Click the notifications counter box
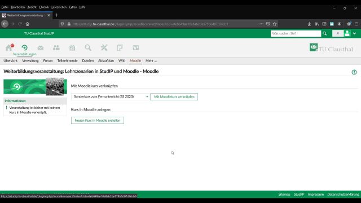 click(338, 34)
